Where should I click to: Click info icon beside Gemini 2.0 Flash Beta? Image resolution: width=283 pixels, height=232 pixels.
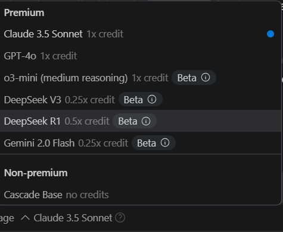tap(165, 142)
